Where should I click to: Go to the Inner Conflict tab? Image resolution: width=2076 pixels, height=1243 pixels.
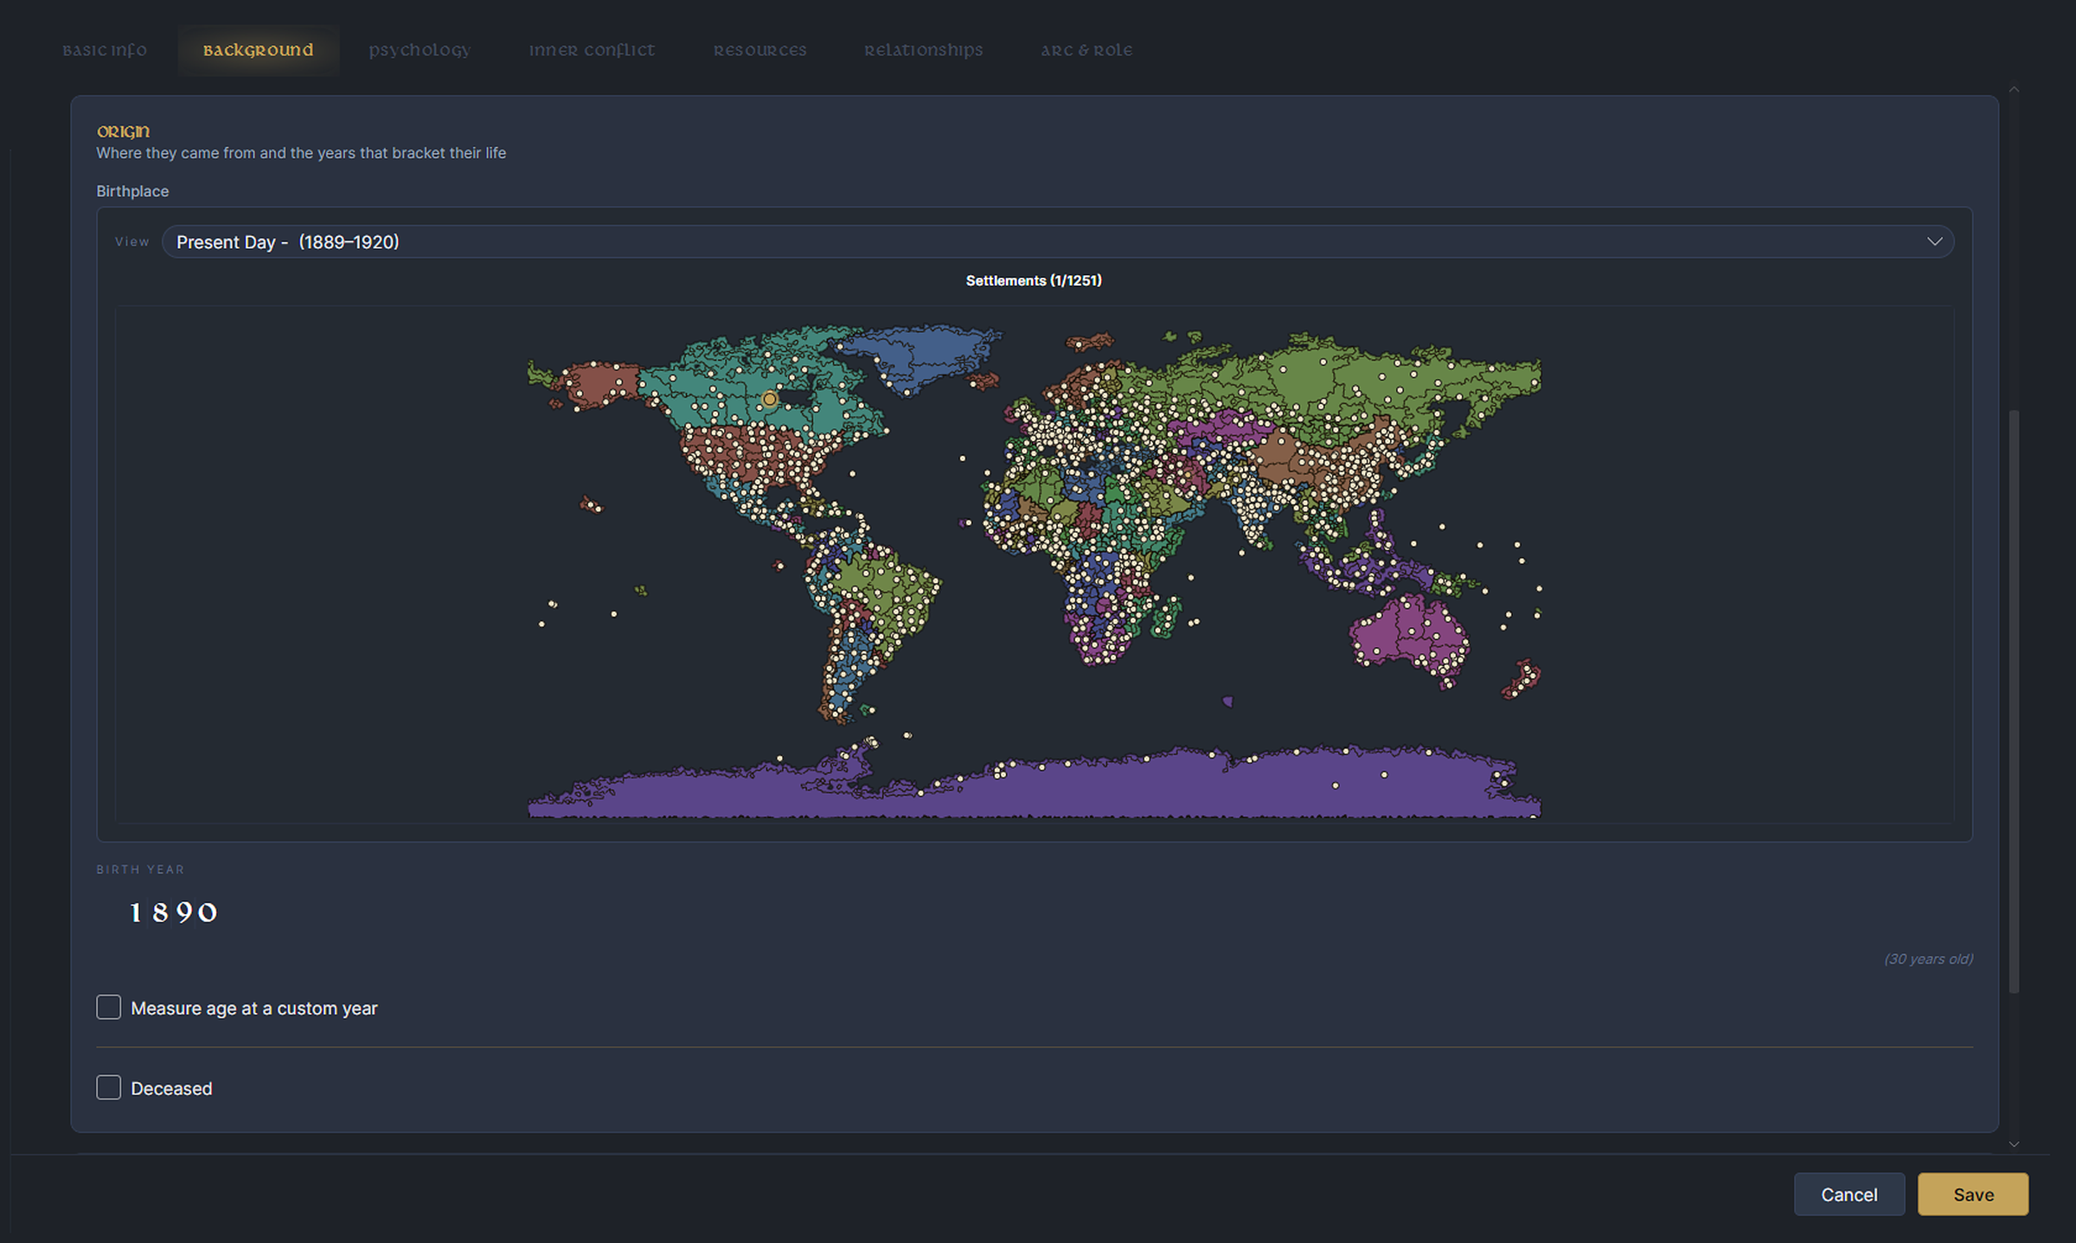pyautogui.click(x=592, y=50)
